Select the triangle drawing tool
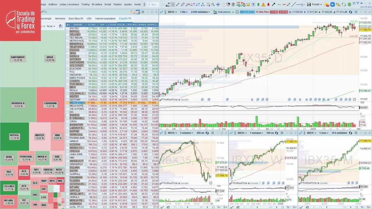 click(203, 4)
